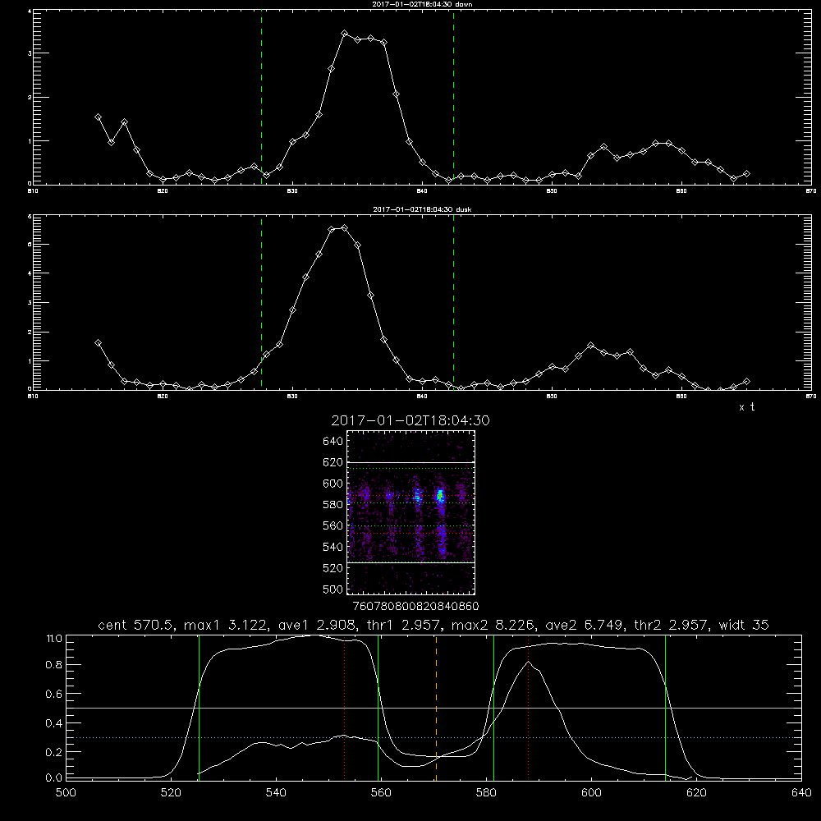Click the left green dashed line in dusk plot
Screen dimensions: 821x821
point(261,303)
